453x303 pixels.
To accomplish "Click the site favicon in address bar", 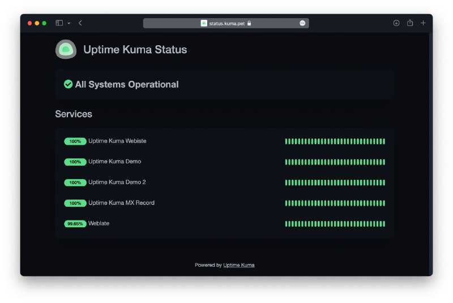I will [204, 23].
